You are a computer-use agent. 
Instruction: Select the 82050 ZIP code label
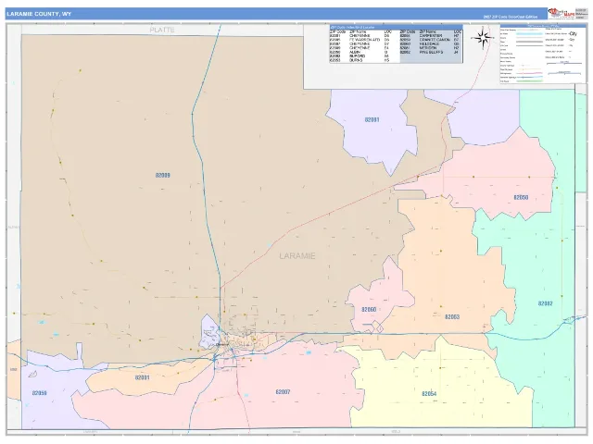point(521,197)
